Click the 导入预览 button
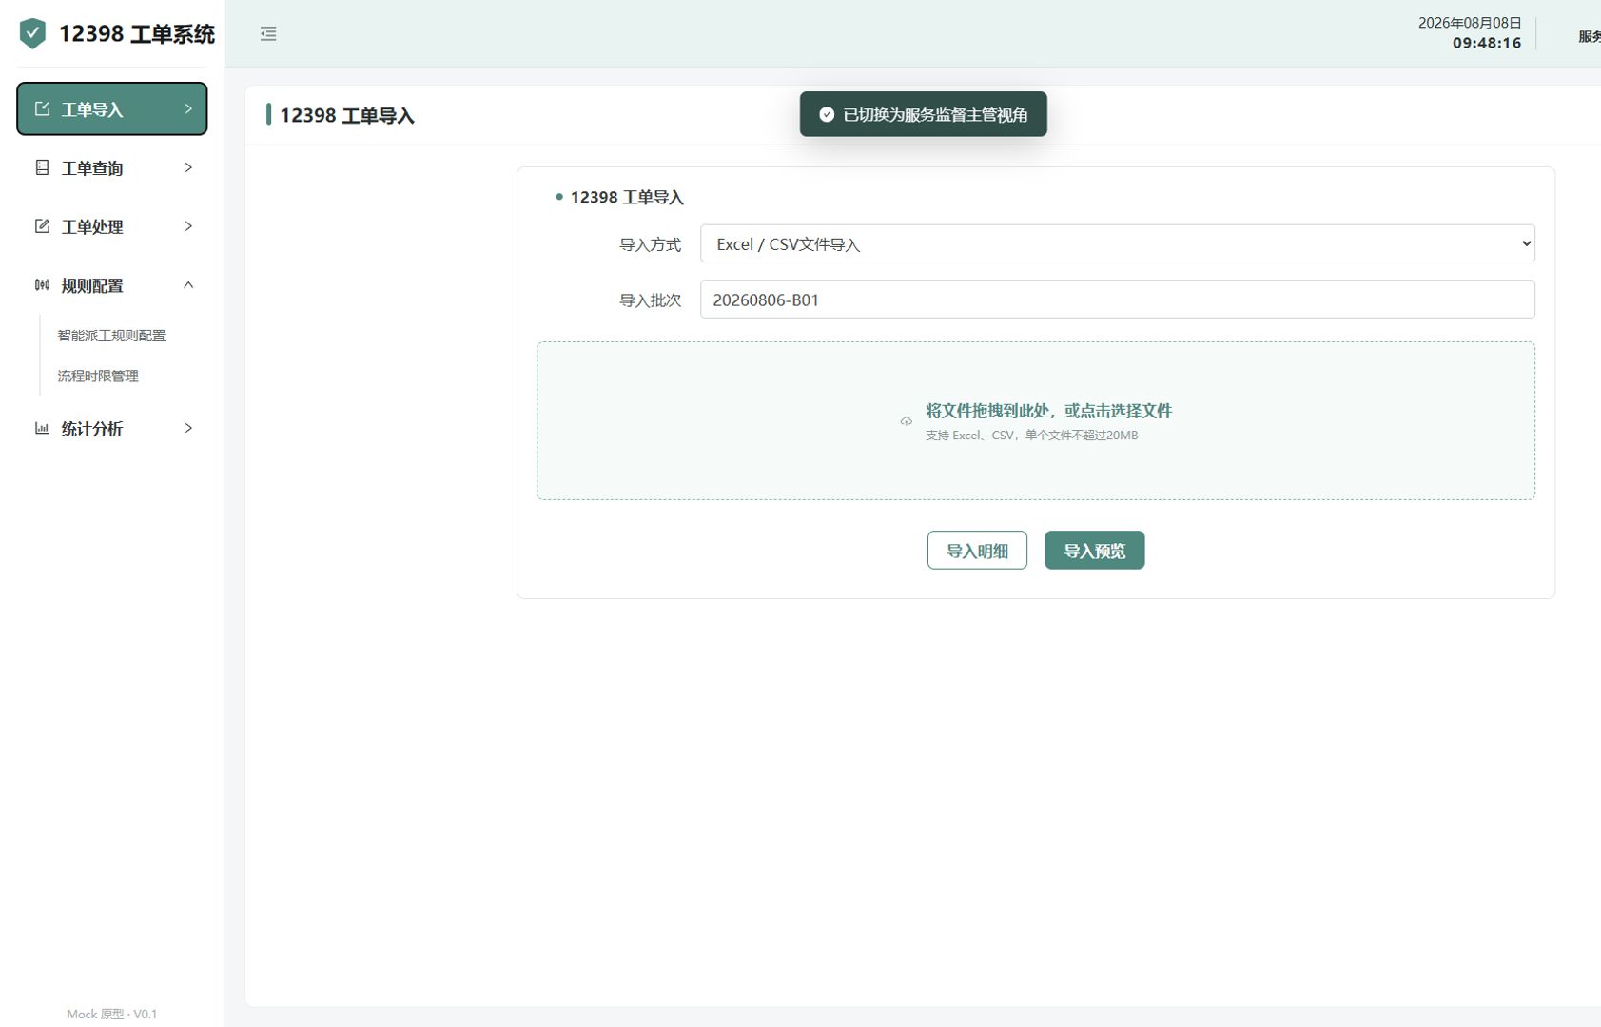Viewport: 1601px width, 1027px height. pyautogui.click(x=1094, y=551)
